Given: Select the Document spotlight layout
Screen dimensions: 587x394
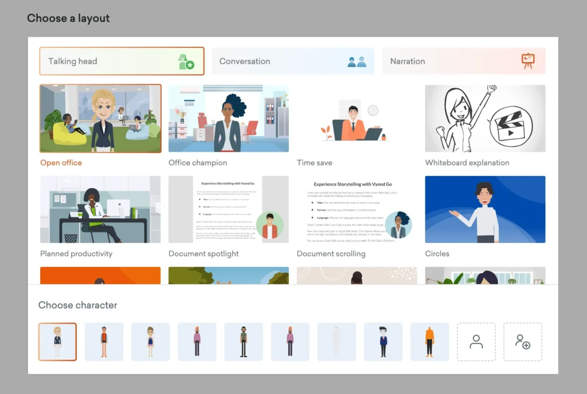Looking at the screenshot, I should pos(228,209).
